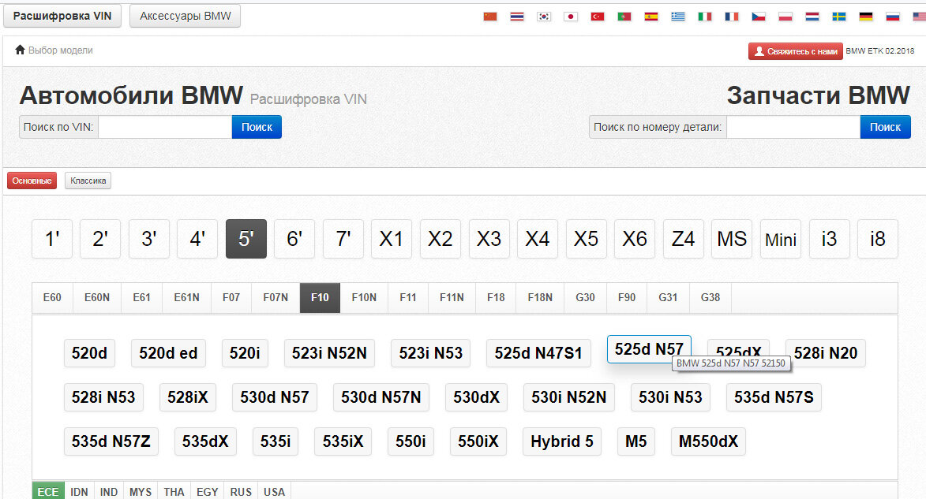Switch to German via the flag
This screenshot has height=499, width=926.
pyautogui.click(x=866, y=17)
